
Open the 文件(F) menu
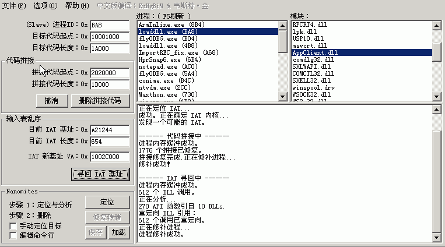tap(14, 6)
